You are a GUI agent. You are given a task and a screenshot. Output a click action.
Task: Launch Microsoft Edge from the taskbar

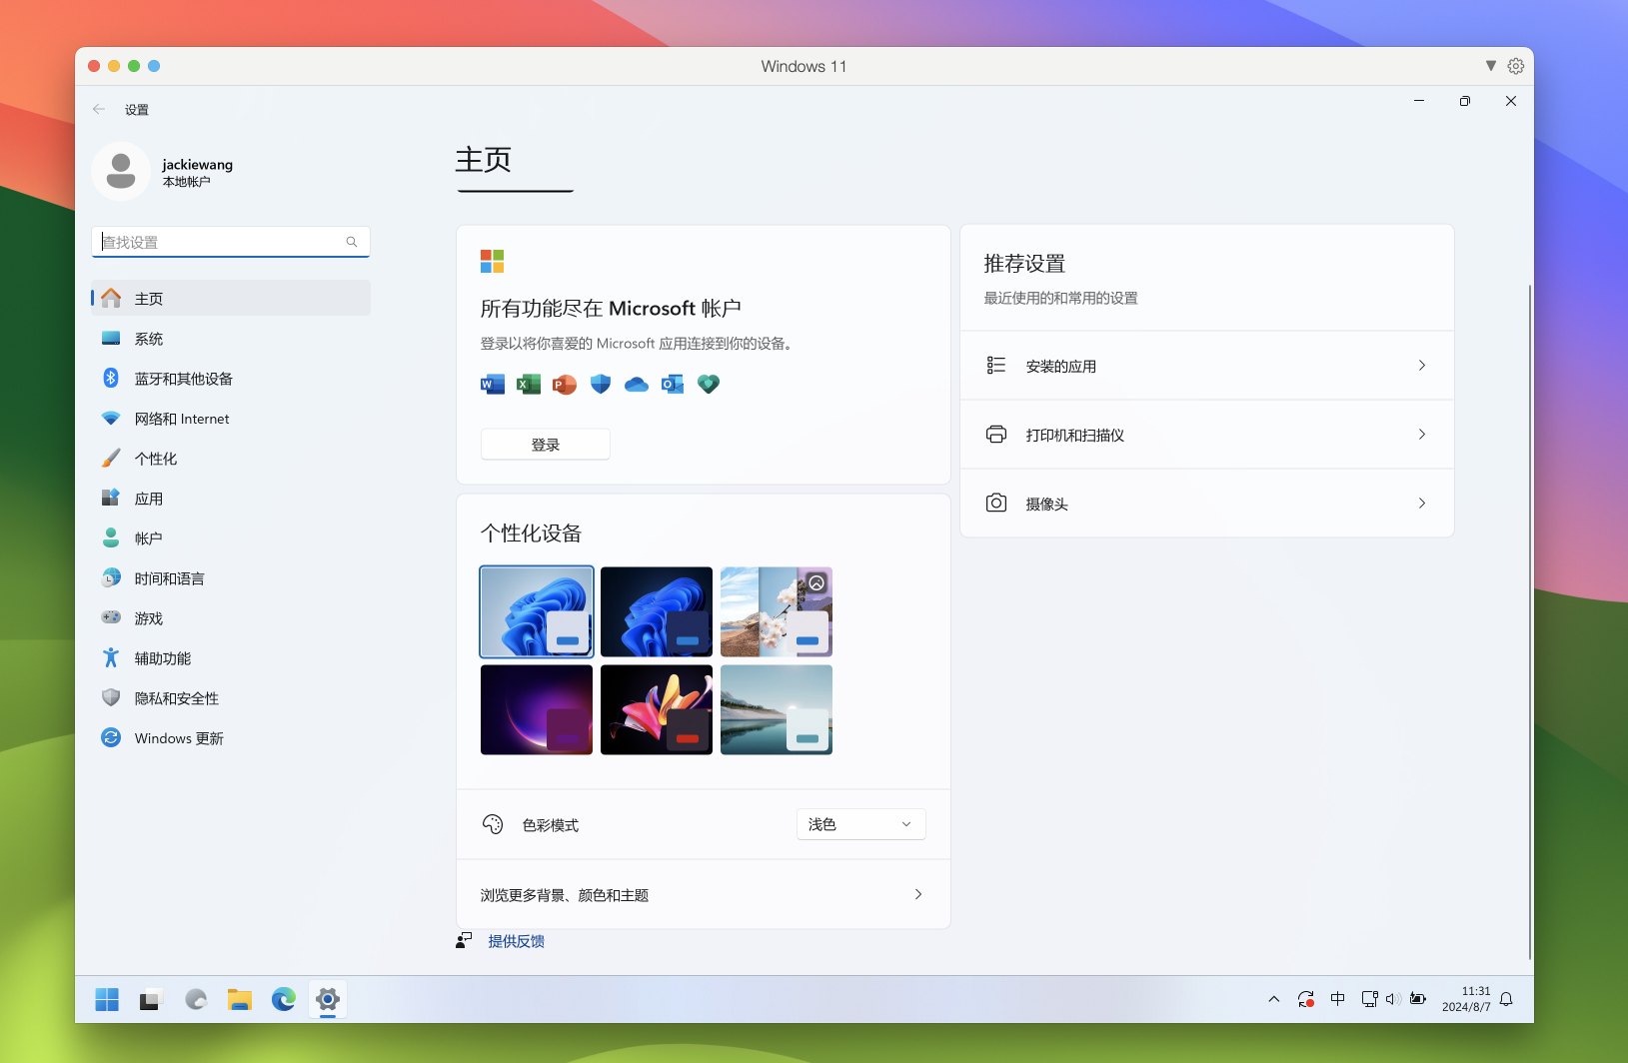click(x=284, y=999)
